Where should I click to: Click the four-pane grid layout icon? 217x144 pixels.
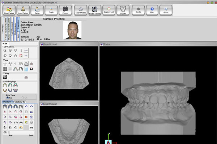point(5,69)
